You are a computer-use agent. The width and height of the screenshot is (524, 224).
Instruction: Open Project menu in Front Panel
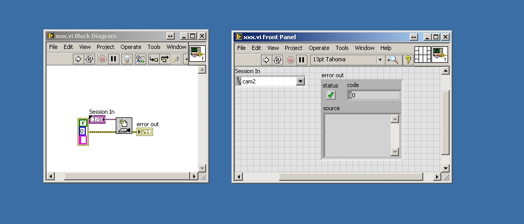click(x=294, y=48)
